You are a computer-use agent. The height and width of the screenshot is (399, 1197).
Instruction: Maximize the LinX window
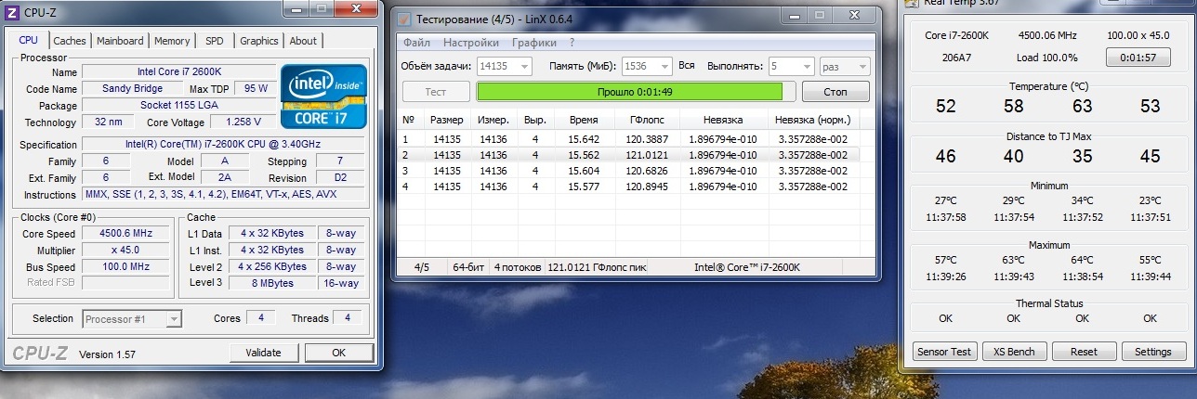click(x=820, y=17)
